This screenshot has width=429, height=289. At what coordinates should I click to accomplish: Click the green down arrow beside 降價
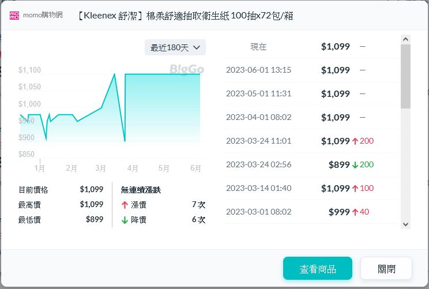125,220
